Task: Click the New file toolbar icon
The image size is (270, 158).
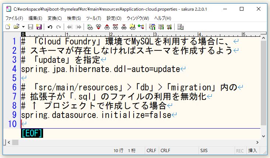Action: click(8, 27)
